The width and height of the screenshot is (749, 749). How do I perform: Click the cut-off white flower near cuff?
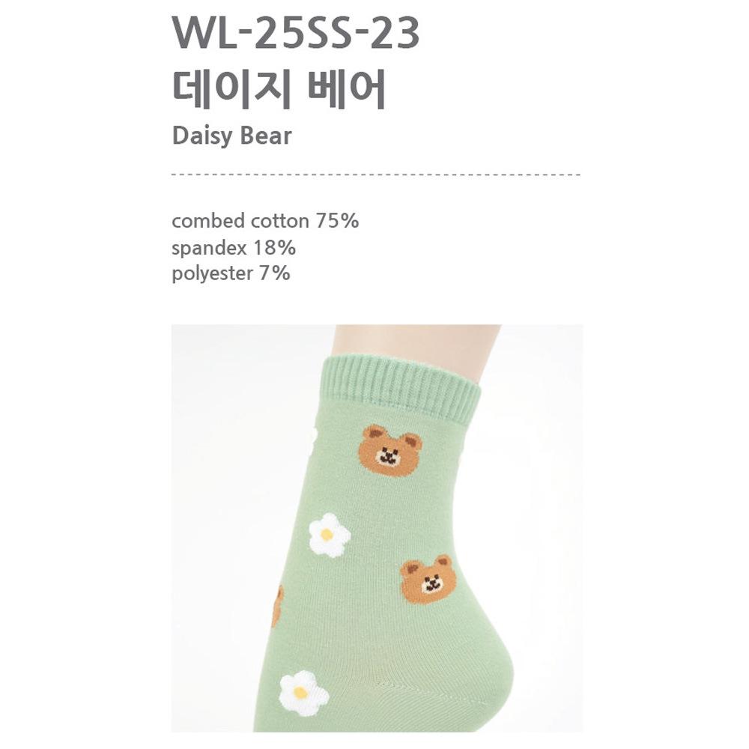[312, 440]
